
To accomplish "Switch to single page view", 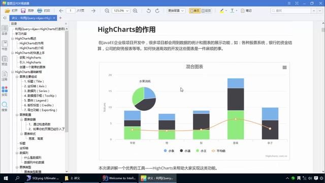I will [194, 11].
